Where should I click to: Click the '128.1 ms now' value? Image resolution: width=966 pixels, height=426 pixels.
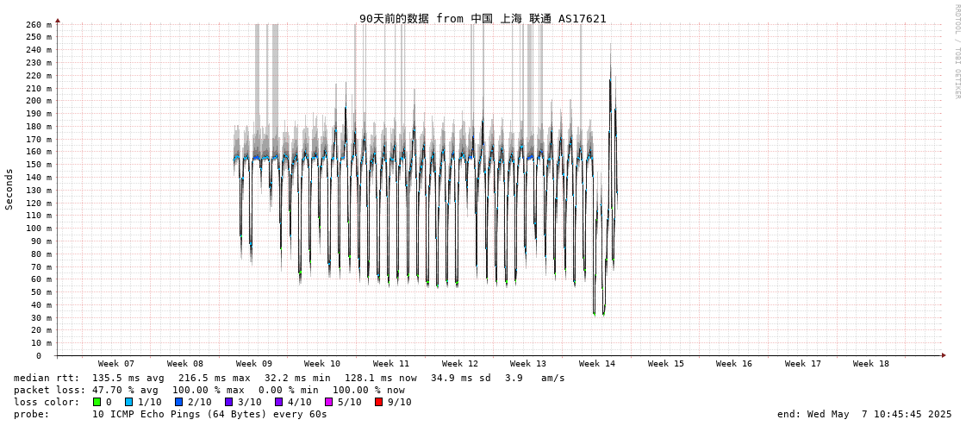pos(380,378)
